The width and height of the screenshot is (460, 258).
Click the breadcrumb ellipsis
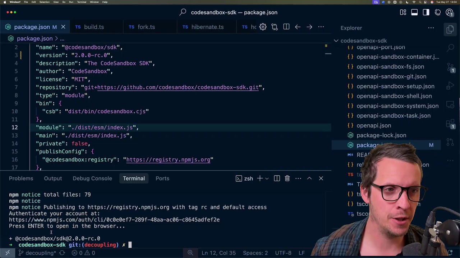[x=62, y=38]
